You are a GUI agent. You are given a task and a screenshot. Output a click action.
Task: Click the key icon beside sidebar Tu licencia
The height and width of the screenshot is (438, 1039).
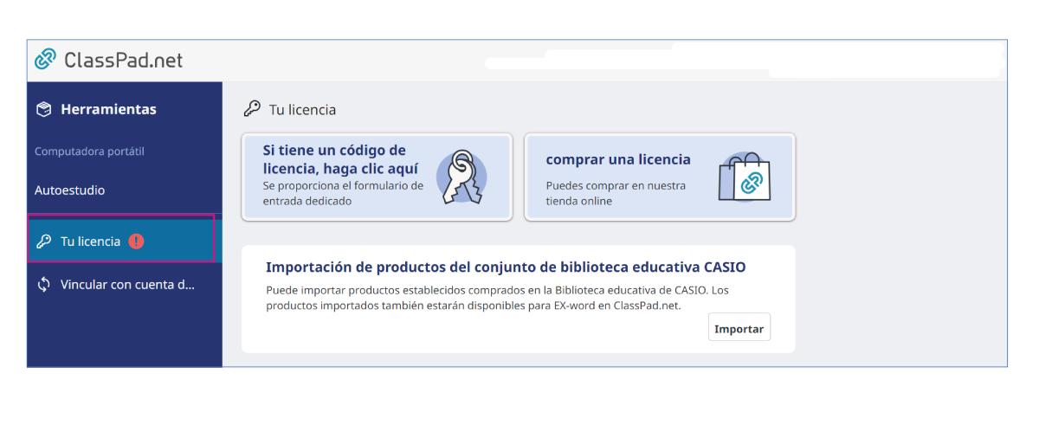point(43,242)
